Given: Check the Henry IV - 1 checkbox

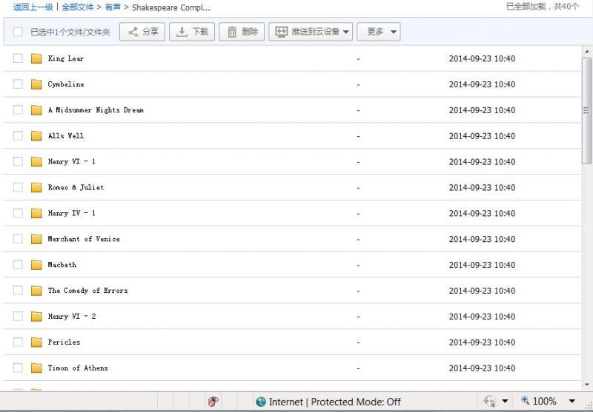Looking at the screenshot, I should point(18,213).
